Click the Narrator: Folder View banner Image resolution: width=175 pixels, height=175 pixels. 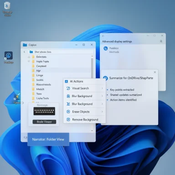(48, 139)
